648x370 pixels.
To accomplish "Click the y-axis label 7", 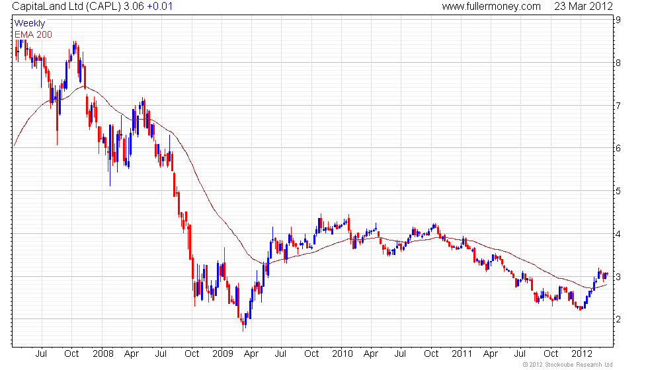I will (618, 105).
